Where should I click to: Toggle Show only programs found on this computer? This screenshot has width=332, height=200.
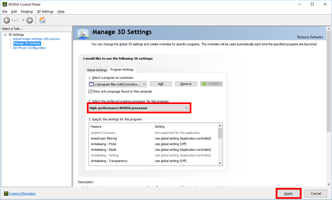point(90,91)
